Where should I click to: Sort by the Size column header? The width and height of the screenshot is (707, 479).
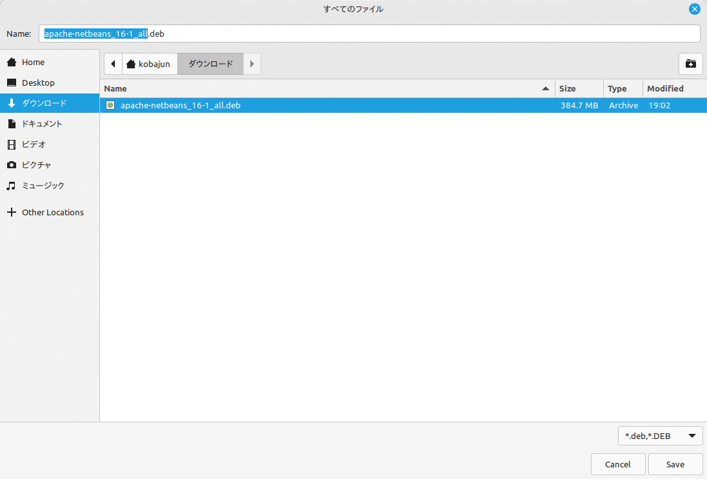tap(579, 88)
